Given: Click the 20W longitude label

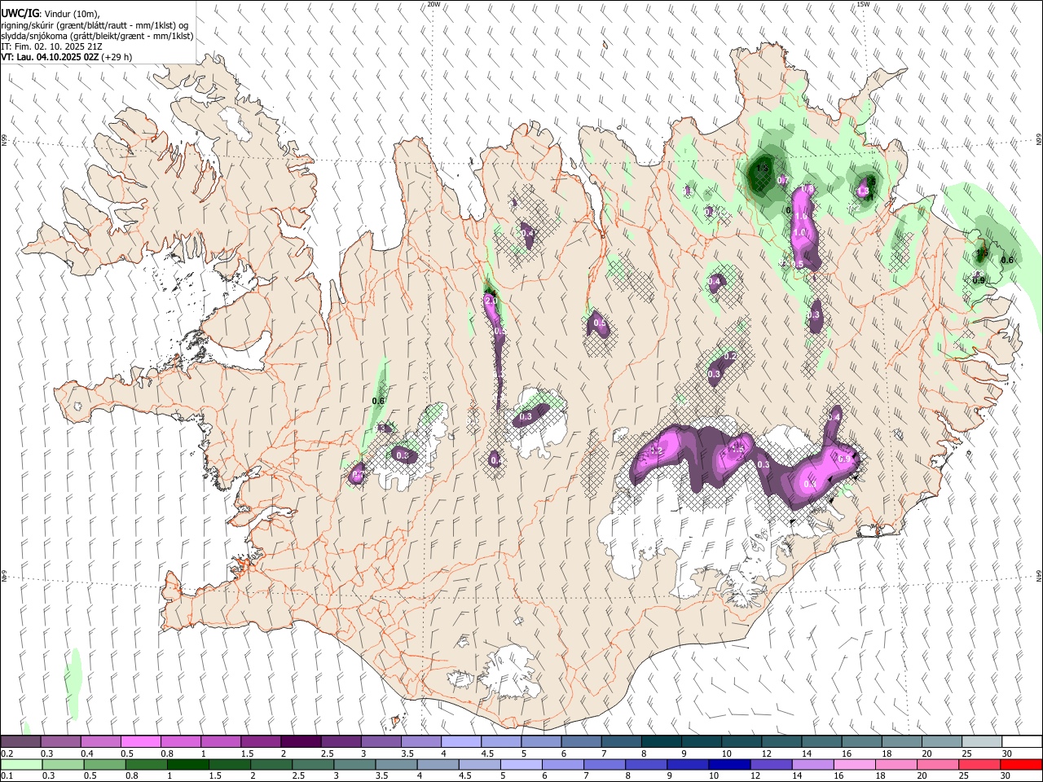Looking at the screenshot, I should [434, 4].
